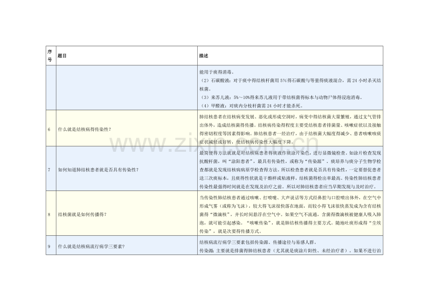This screenshot has width=429, height=304.
Task: Select the row number 6 cell
Action: click(50, 128)
